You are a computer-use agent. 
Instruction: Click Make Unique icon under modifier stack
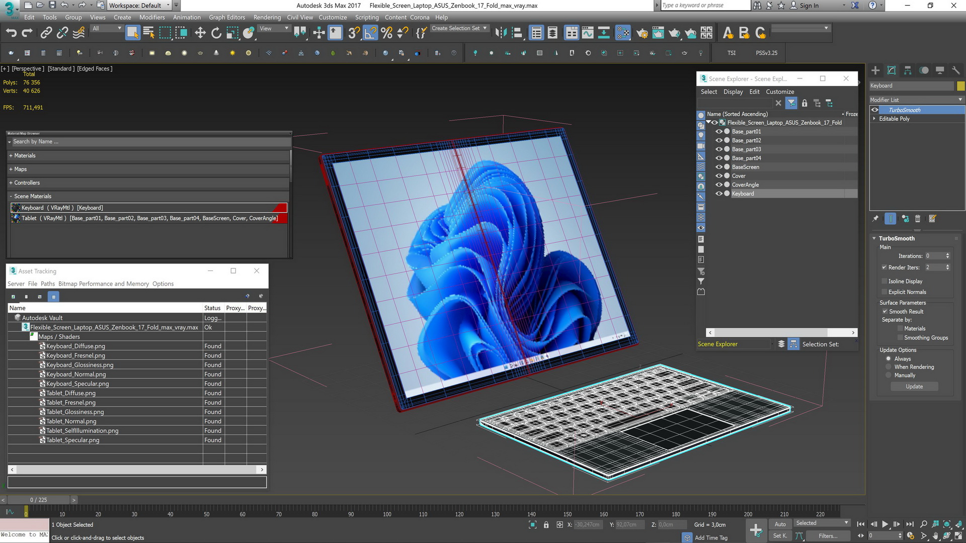[905, 219]
